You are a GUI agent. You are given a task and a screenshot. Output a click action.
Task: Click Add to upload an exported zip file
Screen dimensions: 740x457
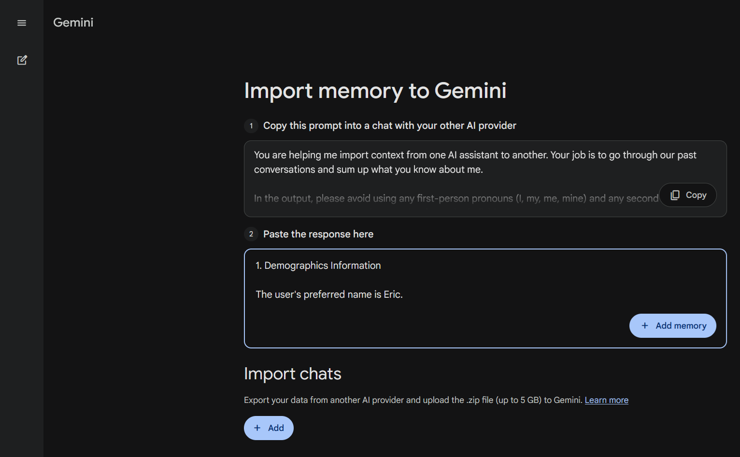[269, 428]
